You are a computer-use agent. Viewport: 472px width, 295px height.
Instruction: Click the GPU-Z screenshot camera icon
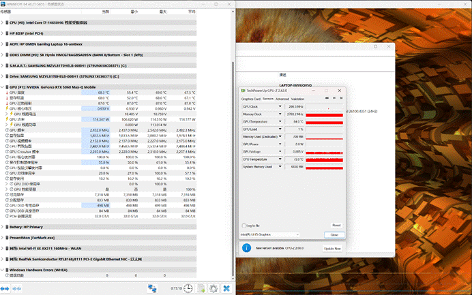pos(327,98)
